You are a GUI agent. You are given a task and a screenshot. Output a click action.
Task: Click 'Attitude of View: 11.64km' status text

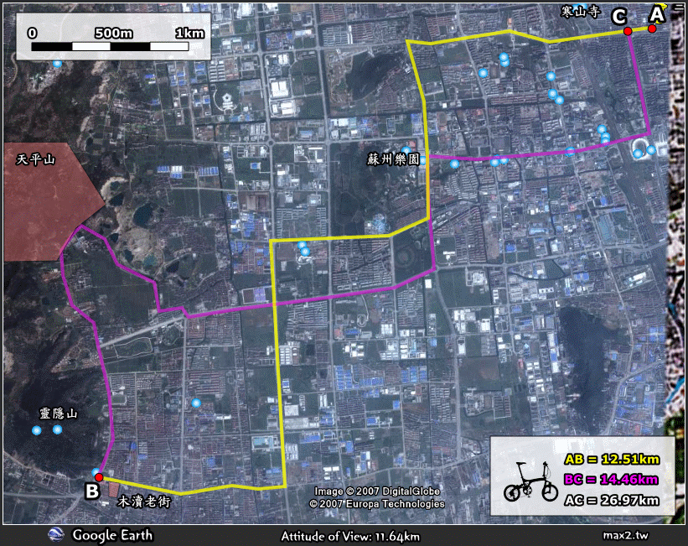point(350,536)
